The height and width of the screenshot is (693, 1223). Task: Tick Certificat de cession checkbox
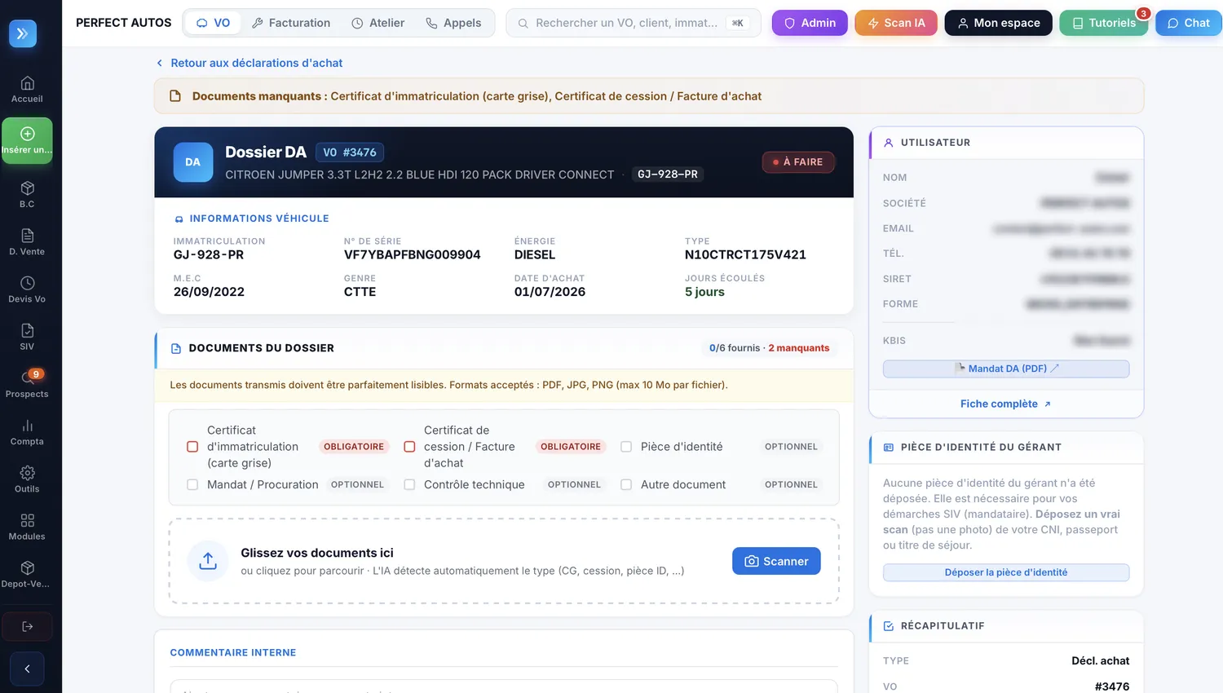point(409,447)
